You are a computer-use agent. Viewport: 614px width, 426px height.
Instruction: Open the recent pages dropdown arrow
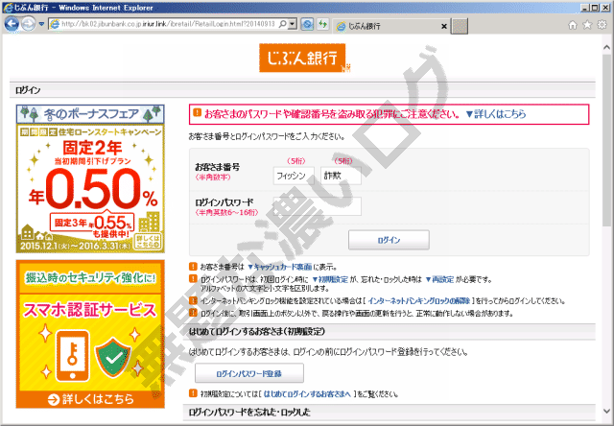click(41, 24)
